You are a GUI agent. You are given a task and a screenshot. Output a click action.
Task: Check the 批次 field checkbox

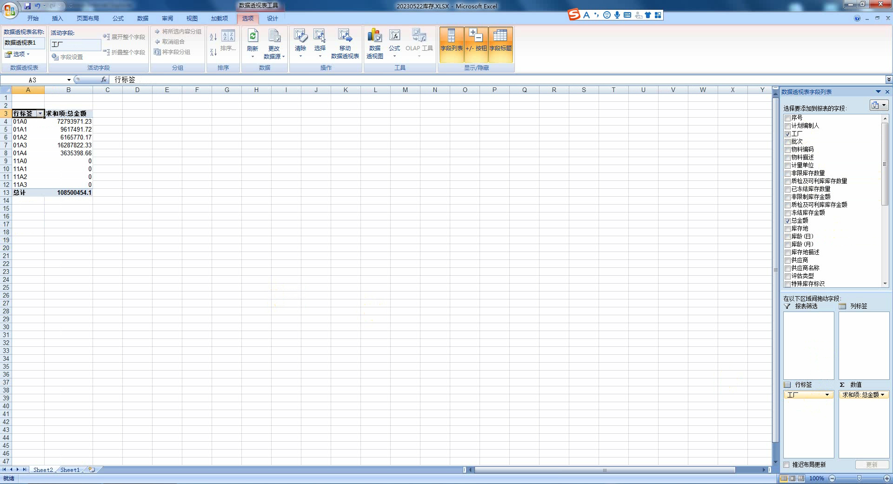coord(788,142)
